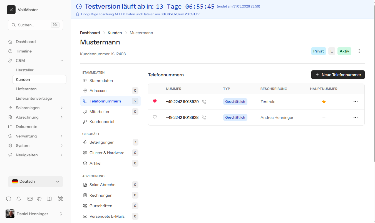
Task: Open Versendete E-Mails section
Action: (111, 216)
